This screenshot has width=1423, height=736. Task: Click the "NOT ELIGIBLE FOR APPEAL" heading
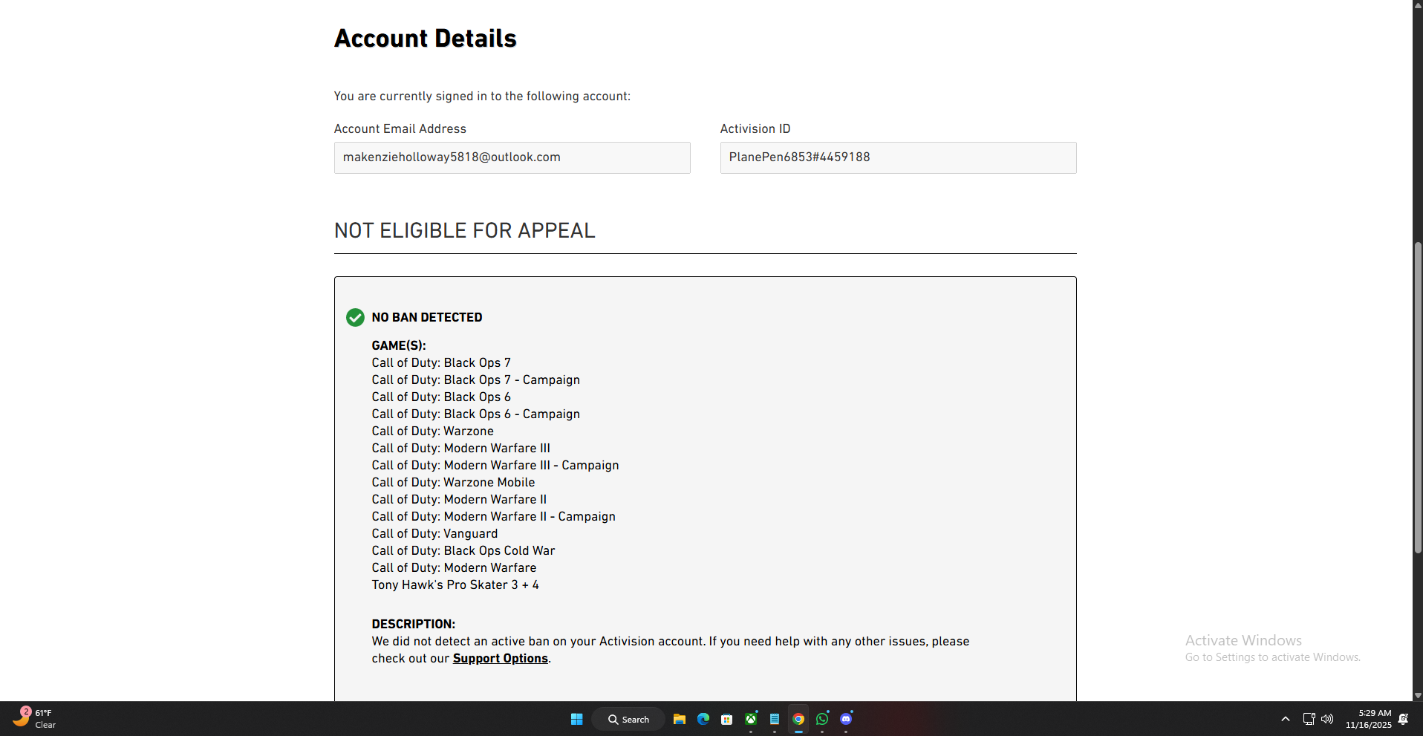pyautogui.click(x=465, y=231)
